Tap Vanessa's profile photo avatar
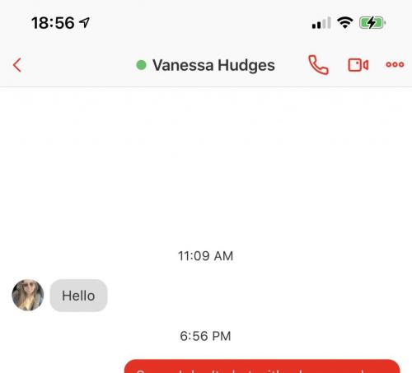This screenshot has width=412, height=373. (x=28, y=295)
